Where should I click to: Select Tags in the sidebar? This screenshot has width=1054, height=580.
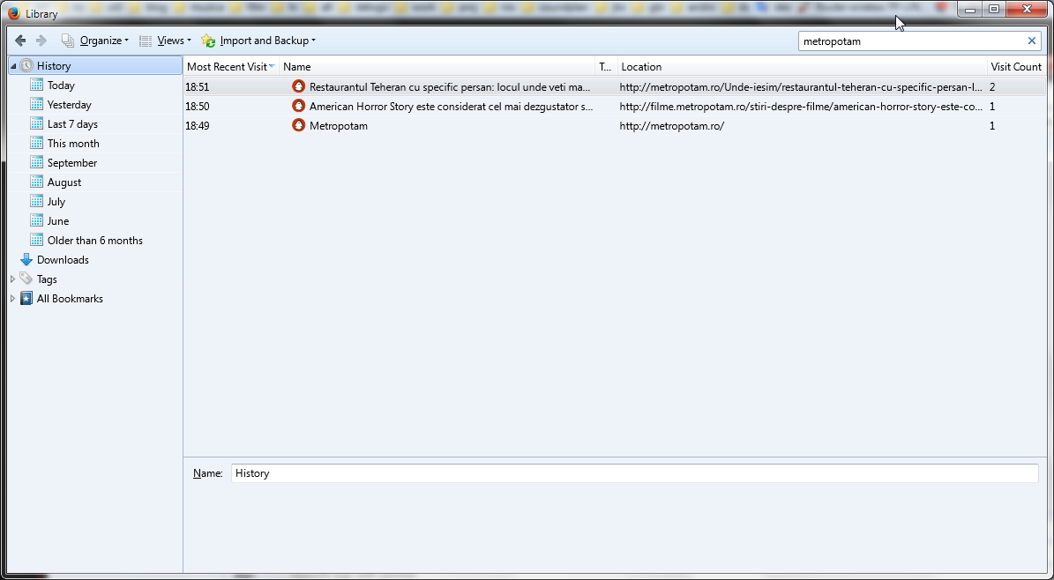pyautogui.click(x=47, y=279)
